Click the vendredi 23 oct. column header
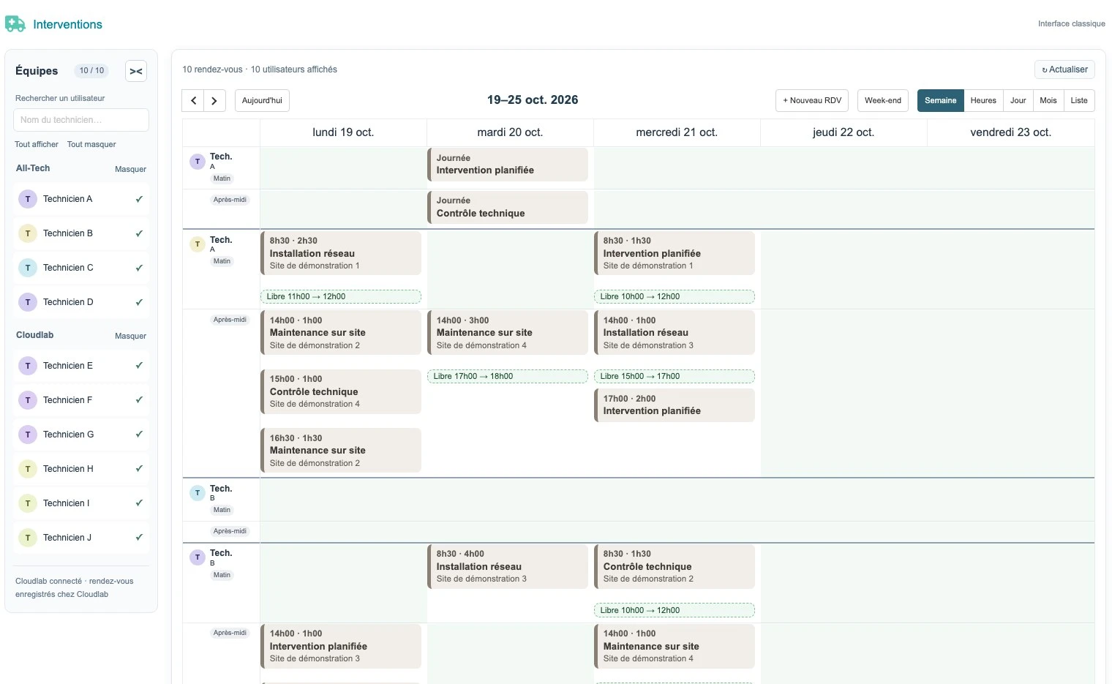This screenshot has height=684, width=1112. 1010,132
